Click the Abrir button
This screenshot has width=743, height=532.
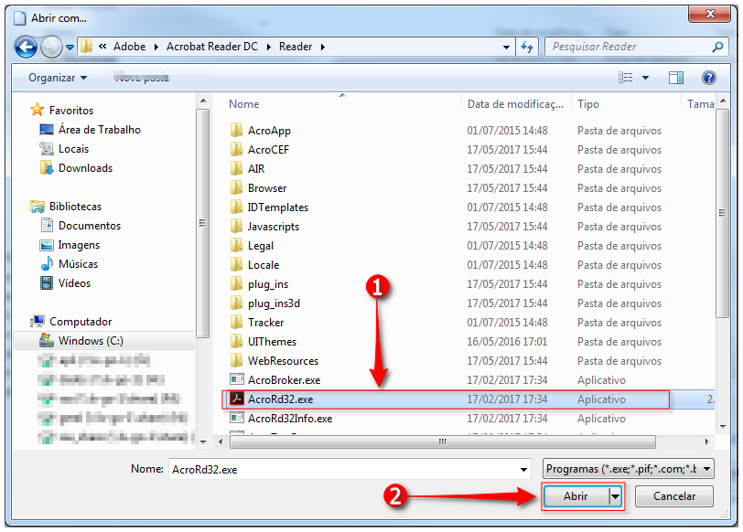[576, 496]
